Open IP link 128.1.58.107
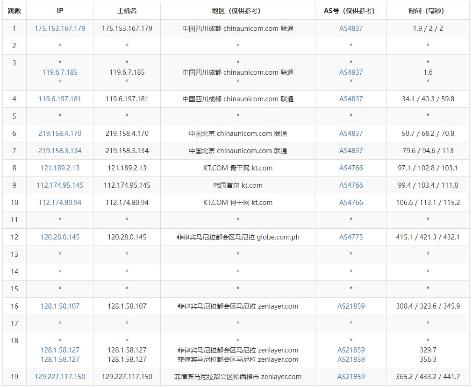 pos(60,306)
